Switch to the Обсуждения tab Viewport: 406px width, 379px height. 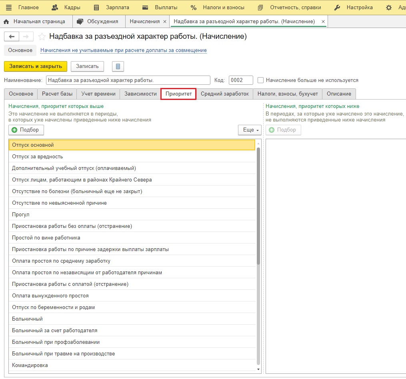[99, 22]
